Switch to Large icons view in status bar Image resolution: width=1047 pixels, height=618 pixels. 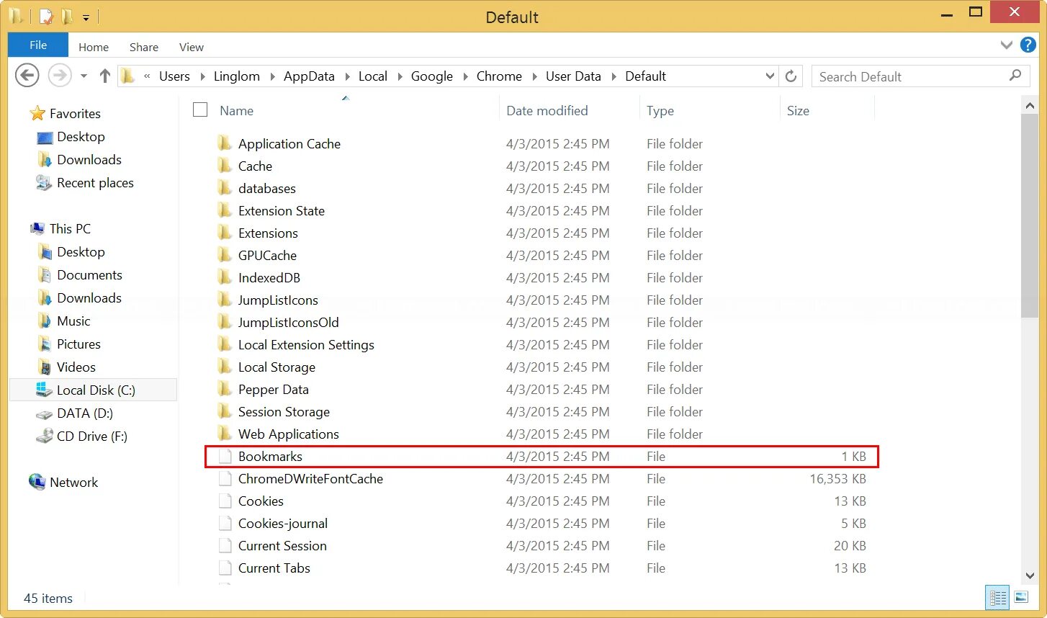tap(1021, 597)
